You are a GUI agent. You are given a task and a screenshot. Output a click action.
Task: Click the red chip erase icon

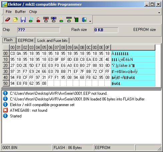point(38,20)
